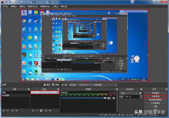The height and width of the screenshot is (118, 169).
Task: Move selected scene down in list
Action: [x=16, y=111]
